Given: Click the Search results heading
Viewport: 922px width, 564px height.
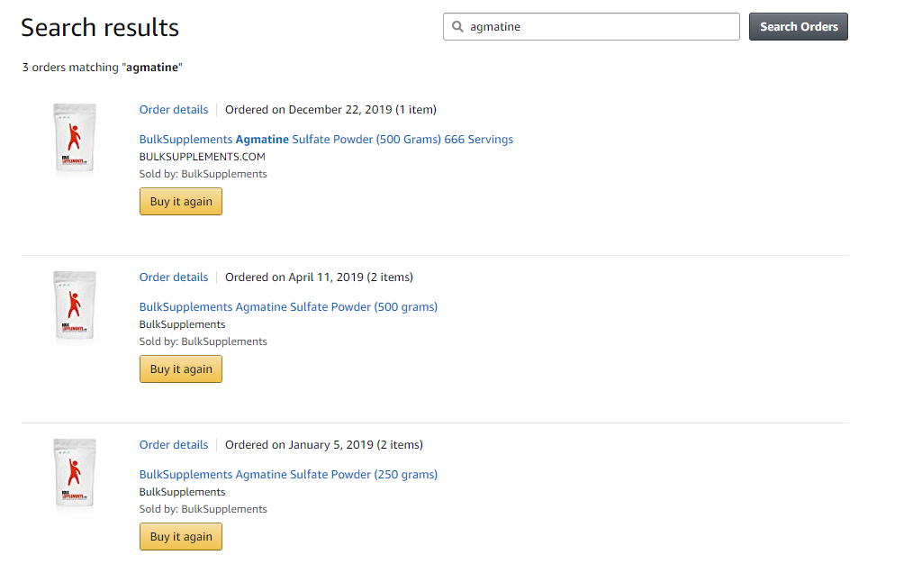Looking at the screenshot, I should click(100, 28).
